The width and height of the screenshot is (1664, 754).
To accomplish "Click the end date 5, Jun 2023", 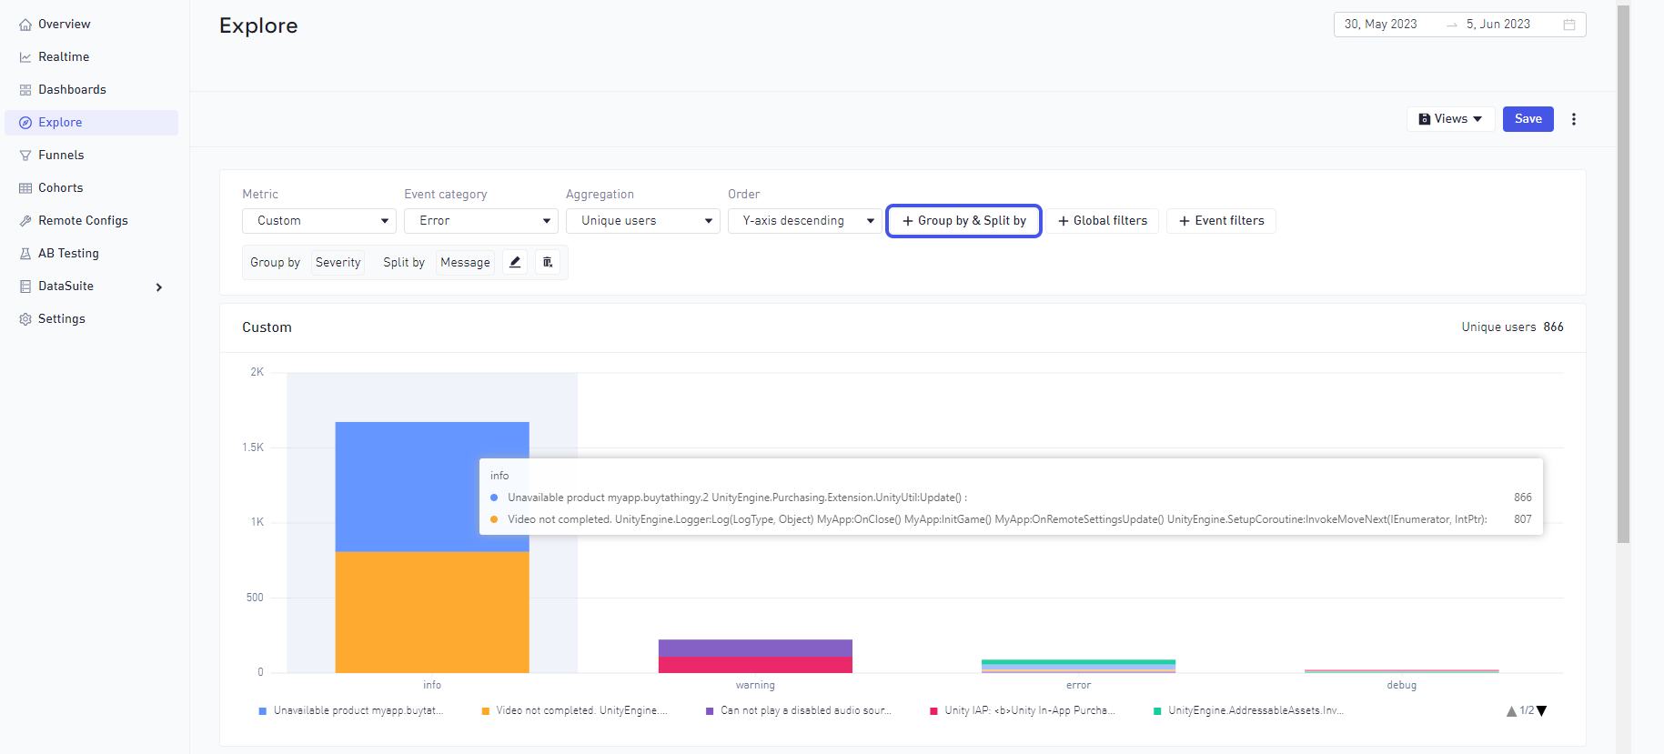I will tap(1498, 25).
